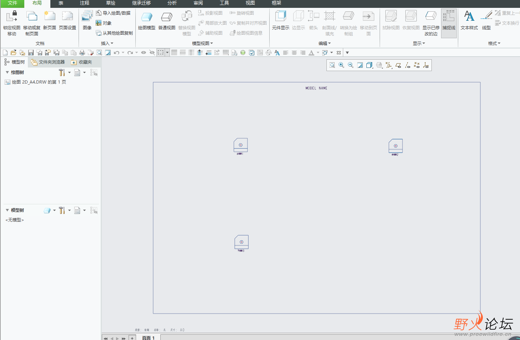Viewport: 520px width, 340px height.
Task: Toggle datum plane display visibility
Action: pyautogui.click(x=398, y=65)
